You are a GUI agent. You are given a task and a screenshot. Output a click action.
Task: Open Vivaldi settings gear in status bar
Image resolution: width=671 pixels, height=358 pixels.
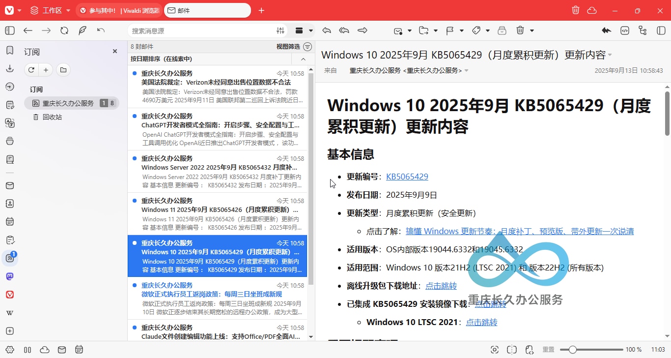click(10, 350)
